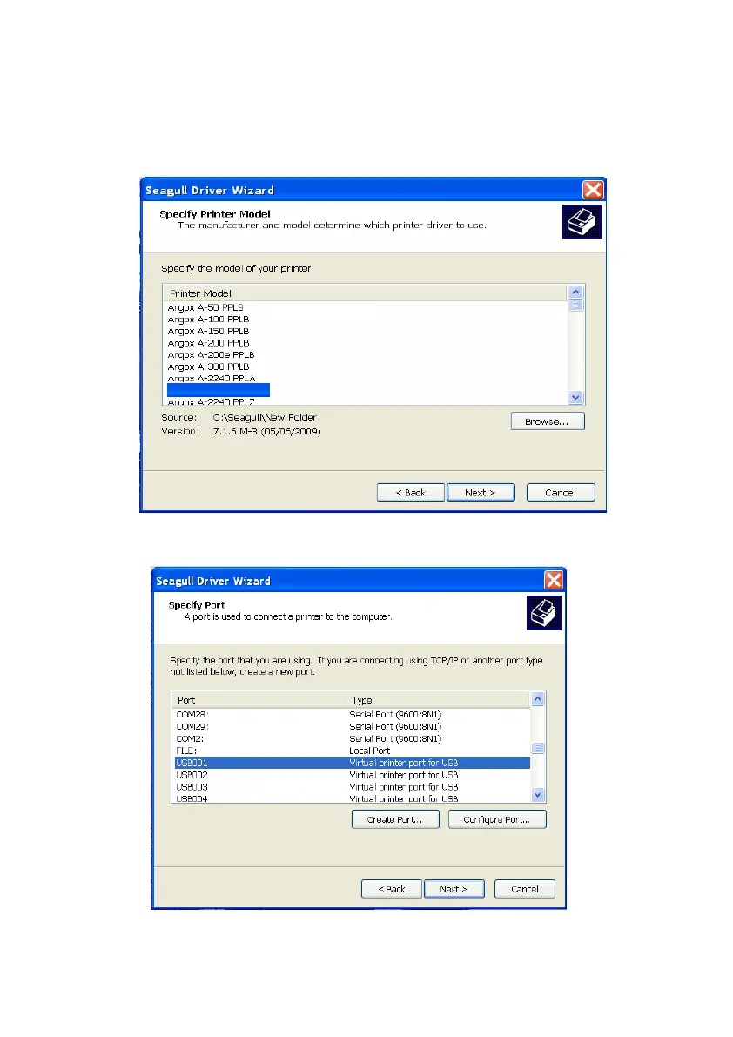Screen dimensions: 733x1037
Task: Select Argox A-200 PPLB model
Action: 208,343
